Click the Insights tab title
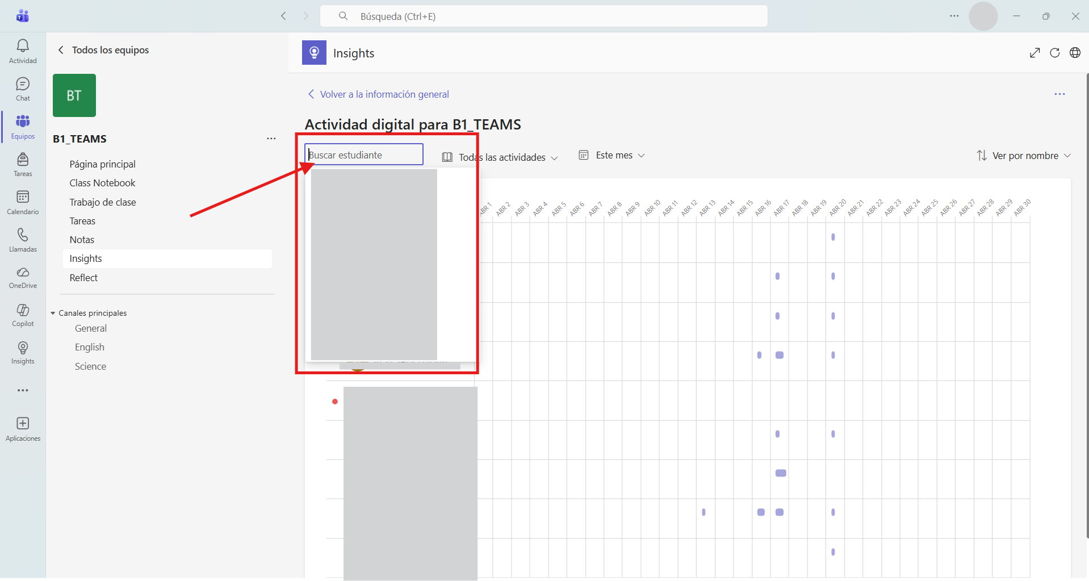 click(x=354, y=53)
